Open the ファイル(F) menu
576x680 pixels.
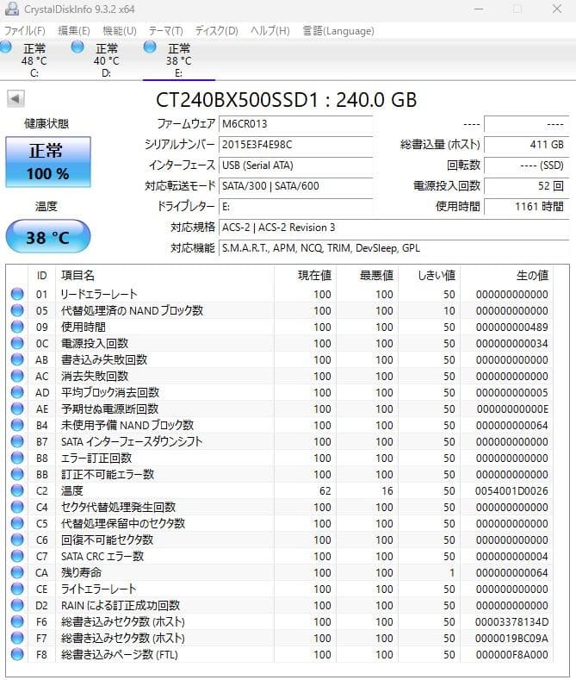click(25, 31)
